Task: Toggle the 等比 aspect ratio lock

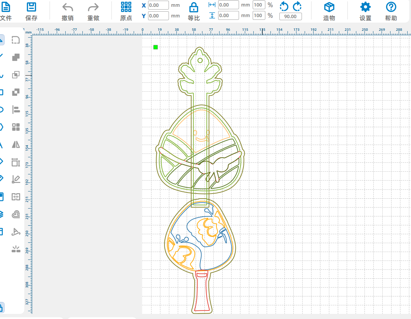Action: tap(194, 11)
